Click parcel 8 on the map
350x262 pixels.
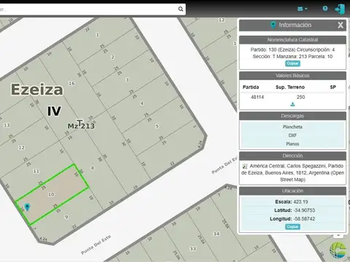pyautogui.click(x=92, y=168)
